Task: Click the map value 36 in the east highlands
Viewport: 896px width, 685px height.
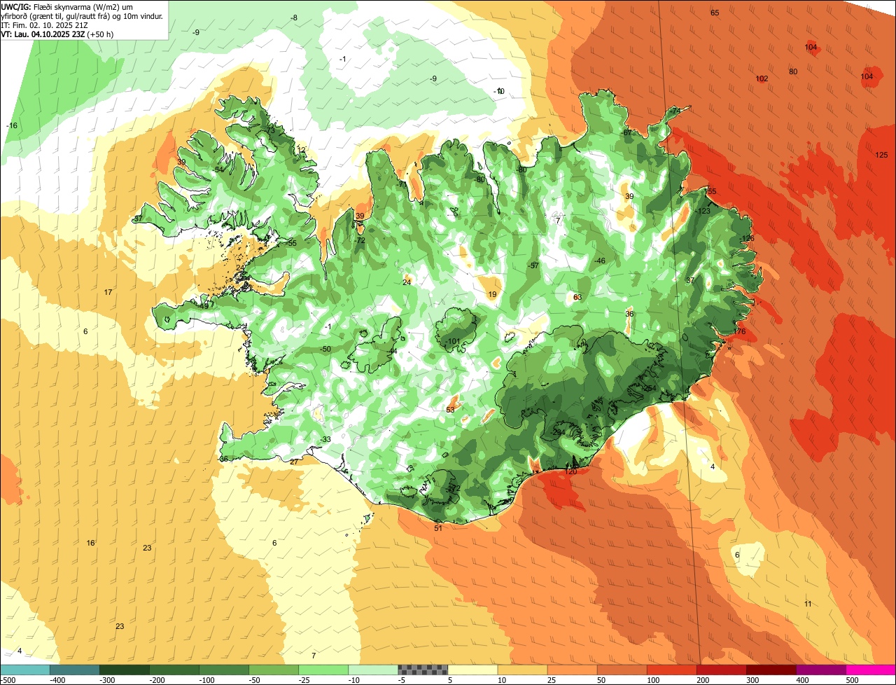Action: coord(629,314)
